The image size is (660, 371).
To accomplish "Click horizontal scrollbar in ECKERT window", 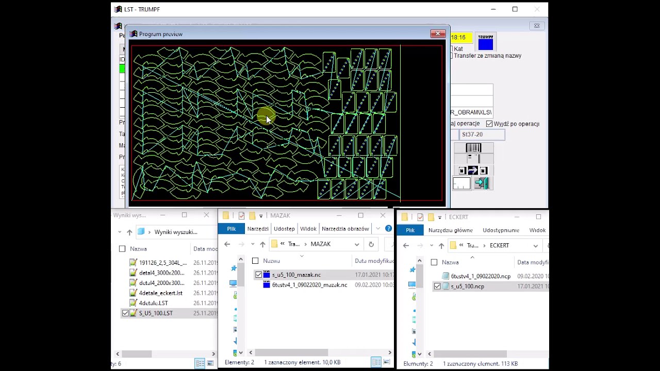I will pos(471,355).
